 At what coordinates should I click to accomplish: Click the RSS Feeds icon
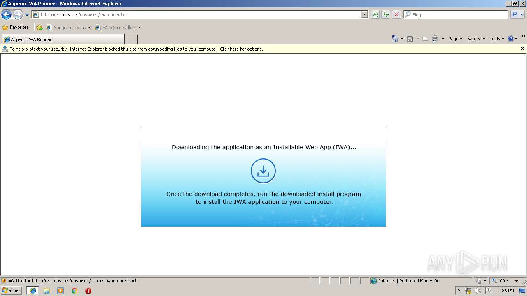pos(410,39)
